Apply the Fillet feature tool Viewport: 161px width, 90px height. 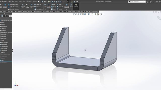45,5
